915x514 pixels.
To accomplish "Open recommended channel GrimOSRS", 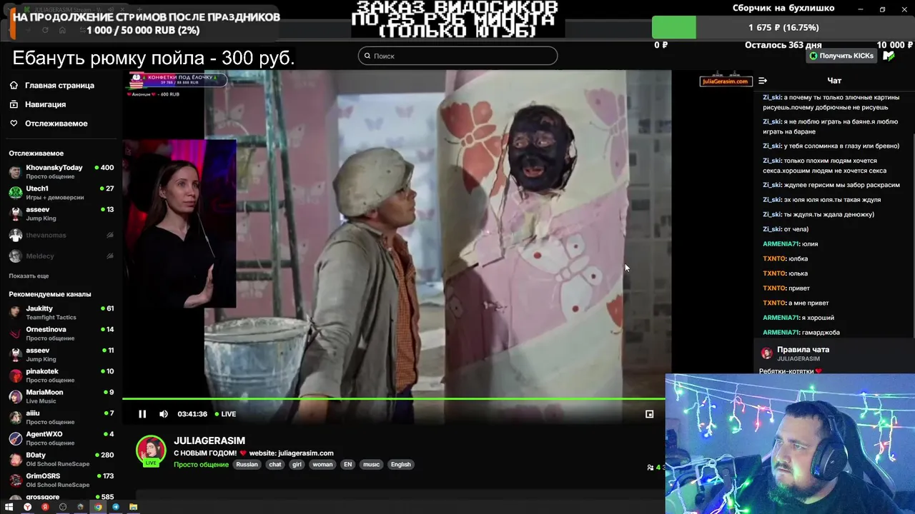I will click(61, 479).
